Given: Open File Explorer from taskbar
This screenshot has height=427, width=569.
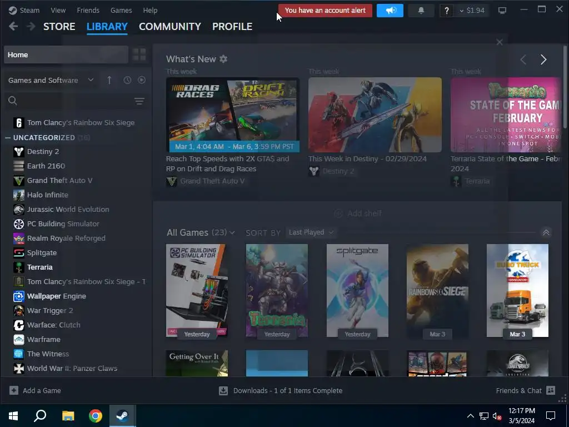Looking at the screenshot, I should pyautogui.click(x=68, y=416).
